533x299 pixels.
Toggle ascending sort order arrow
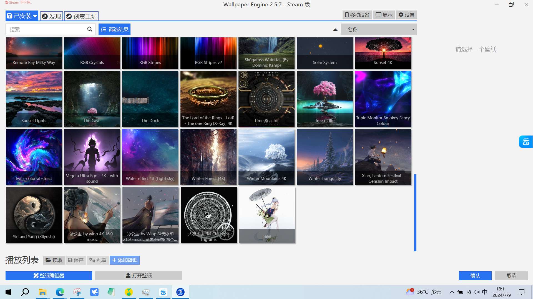[335, 30]
